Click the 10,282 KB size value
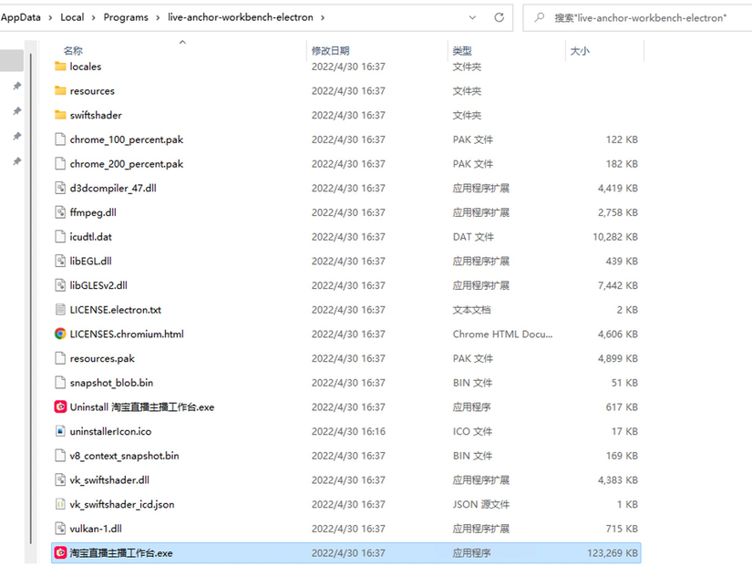752x566 pixels. pyautogui.click(x=615, y=237)
